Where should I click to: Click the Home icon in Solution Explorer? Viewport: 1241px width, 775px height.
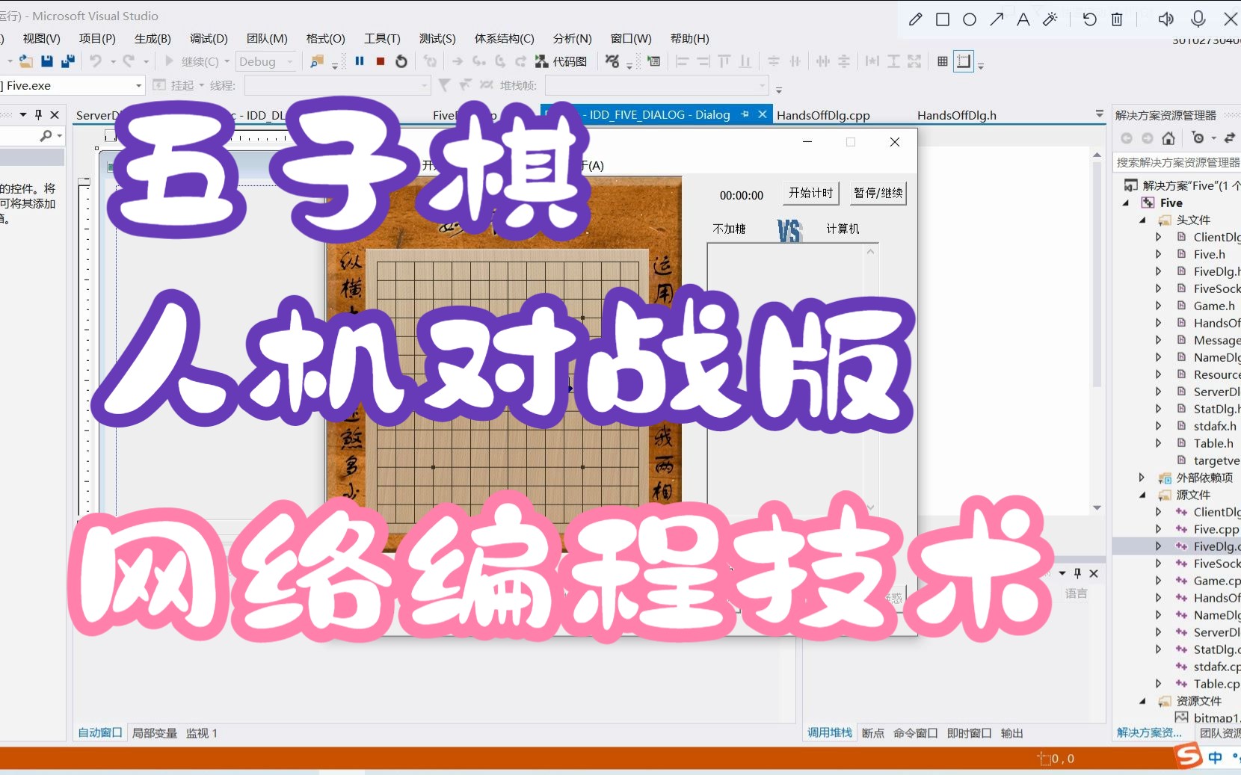pos(1168,140)
